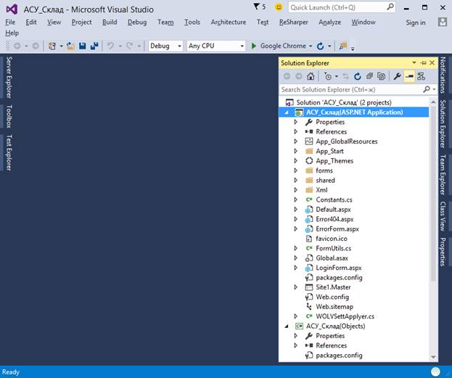Screen dimensions: 452x378
Task: Click the Sign in link
Action: click(416, 22)
